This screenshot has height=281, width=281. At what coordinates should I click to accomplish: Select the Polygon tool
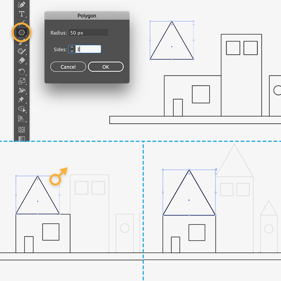pyautogui.click(x=21, y=33)
